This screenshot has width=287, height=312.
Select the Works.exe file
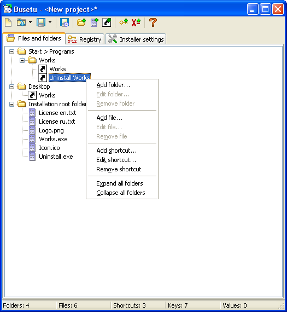(53, 139)
